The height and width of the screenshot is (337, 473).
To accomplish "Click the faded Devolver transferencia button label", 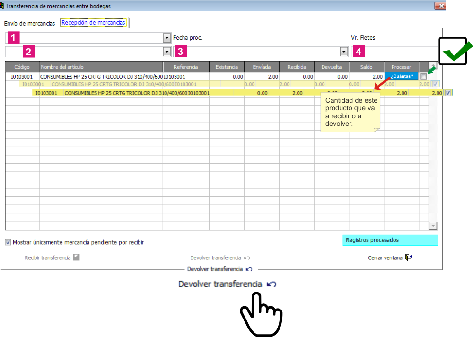I will click(215, 258).
